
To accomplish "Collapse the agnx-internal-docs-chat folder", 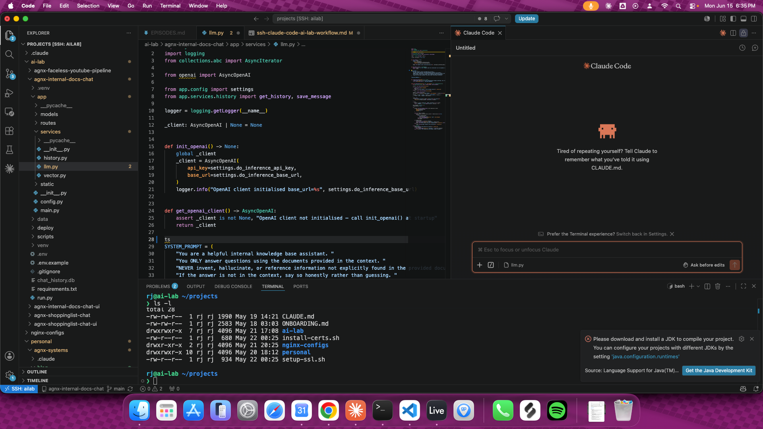I will pos(64,79).
